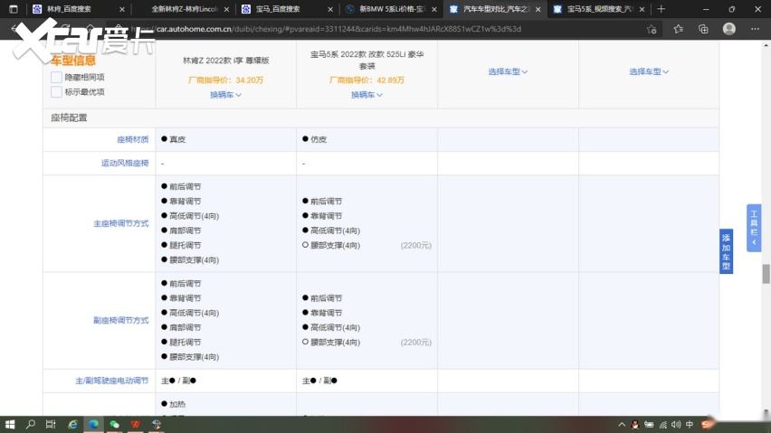The image size is (771, 433).
Task: Open network Wi-Fi tray icon
Action: 663,425
